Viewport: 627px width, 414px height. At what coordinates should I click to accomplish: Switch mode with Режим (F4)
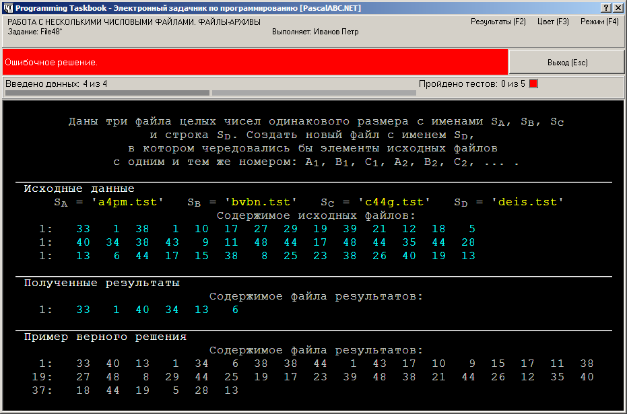click(599, 22)
